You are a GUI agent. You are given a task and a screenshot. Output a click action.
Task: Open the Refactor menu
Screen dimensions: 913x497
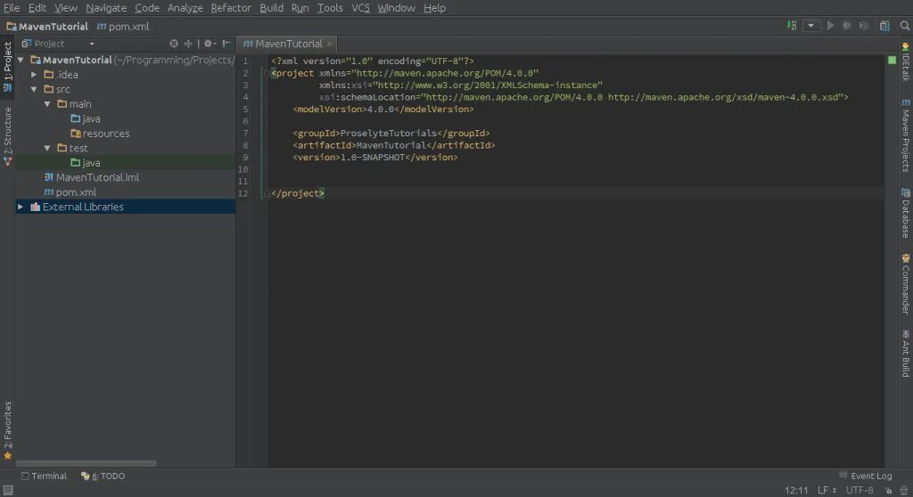coord(231,8)
